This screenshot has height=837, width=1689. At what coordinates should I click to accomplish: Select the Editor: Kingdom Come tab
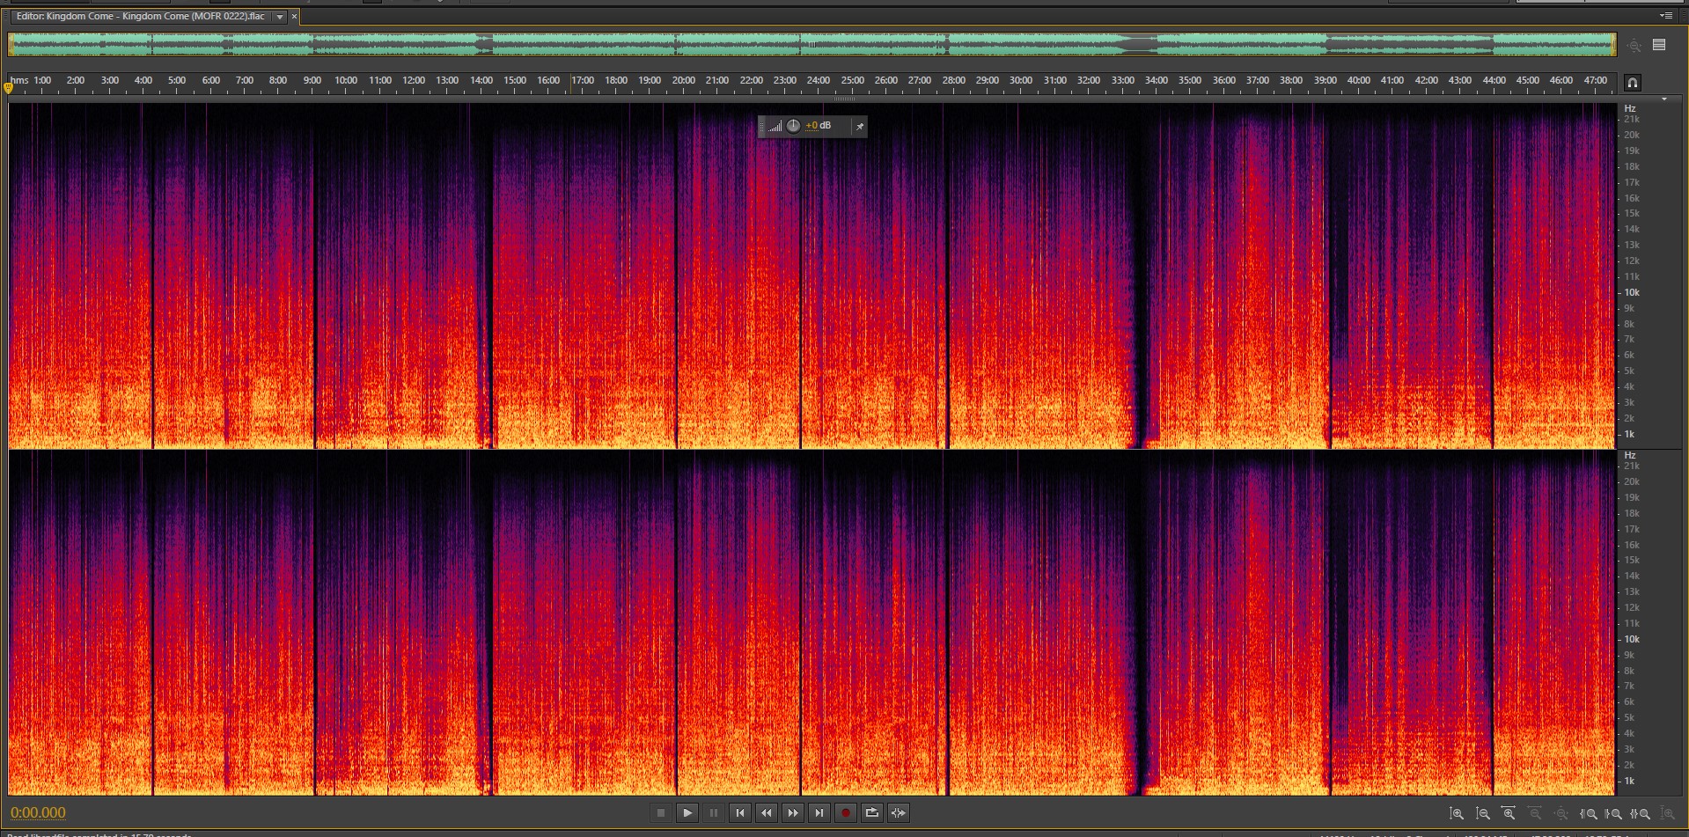pyautogui.click(x=141, y=17)
